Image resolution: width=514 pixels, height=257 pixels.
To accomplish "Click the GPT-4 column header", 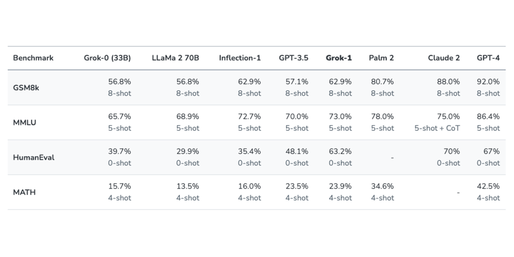I will tap(488, 58).
